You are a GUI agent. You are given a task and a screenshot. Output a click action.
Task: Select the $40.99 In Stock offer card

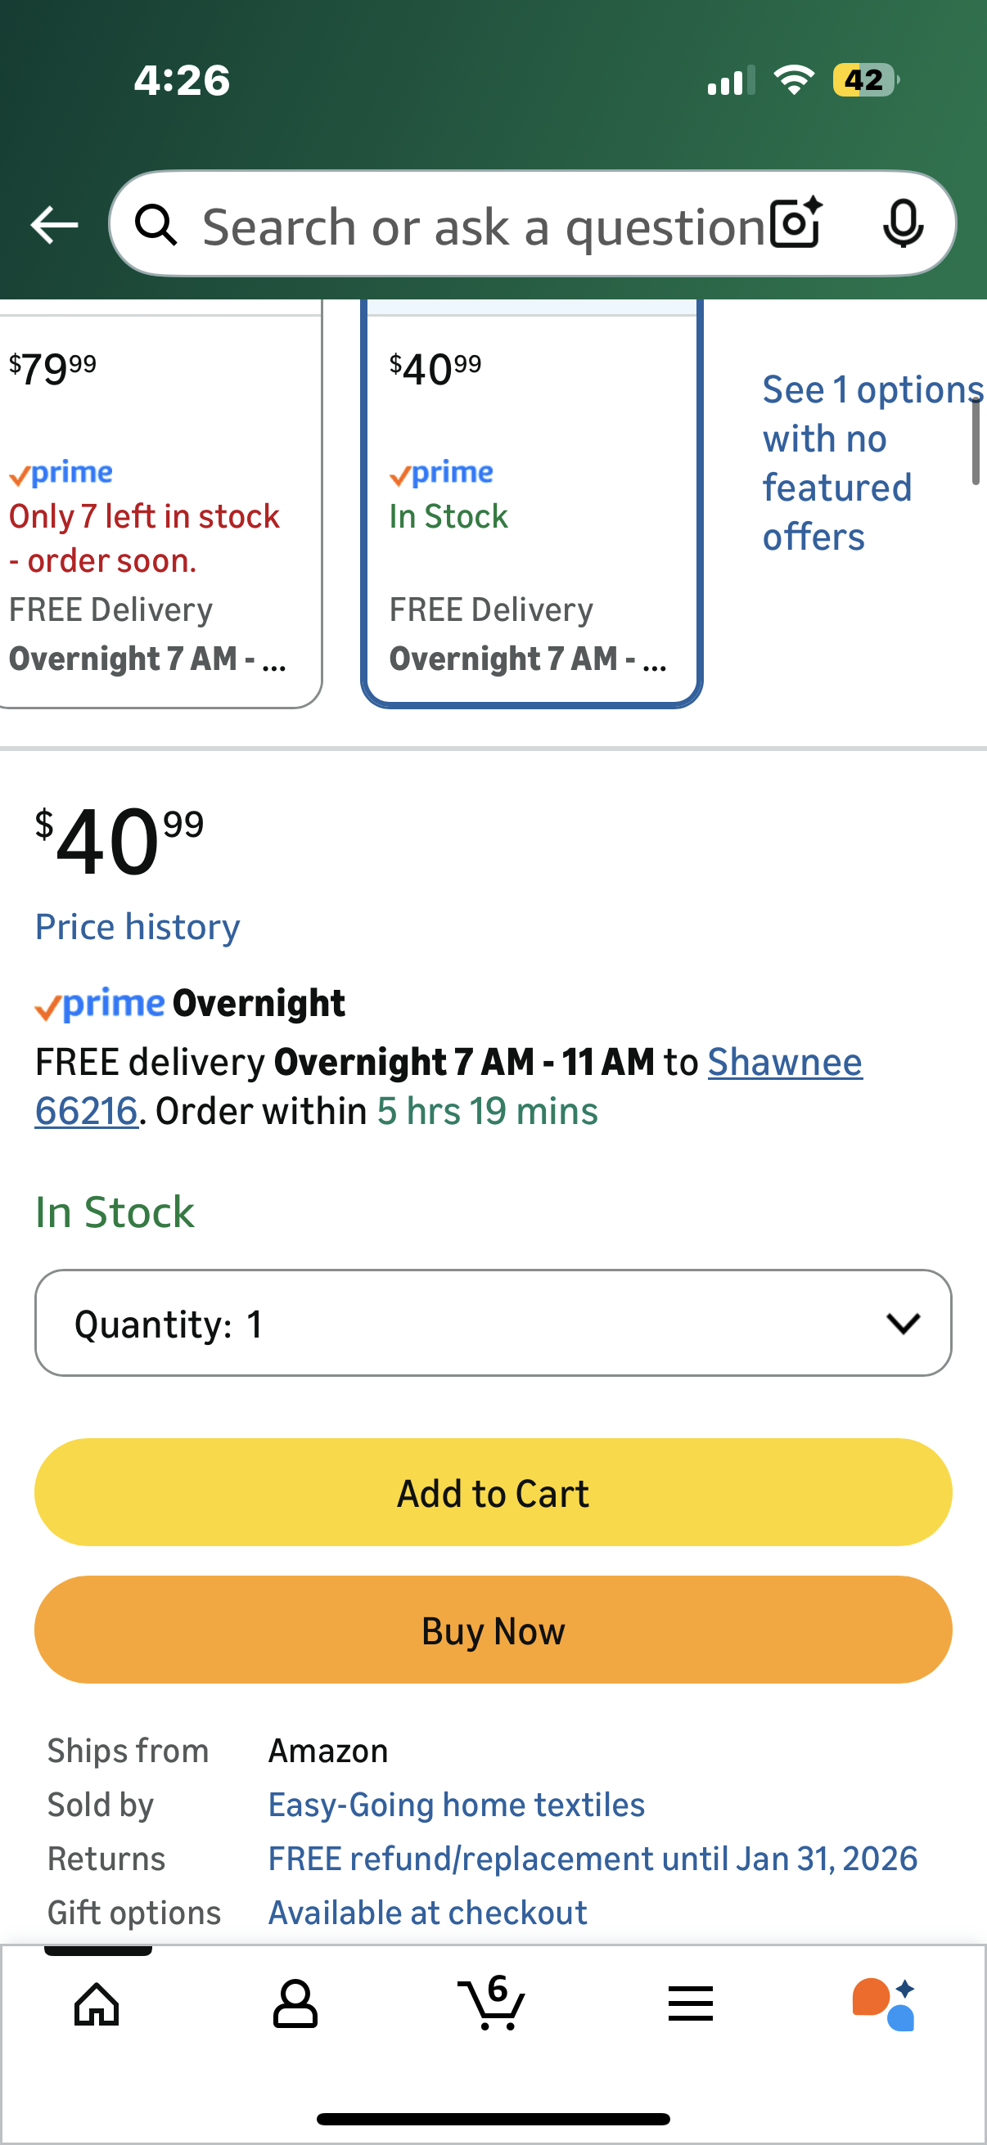(531, 508)
